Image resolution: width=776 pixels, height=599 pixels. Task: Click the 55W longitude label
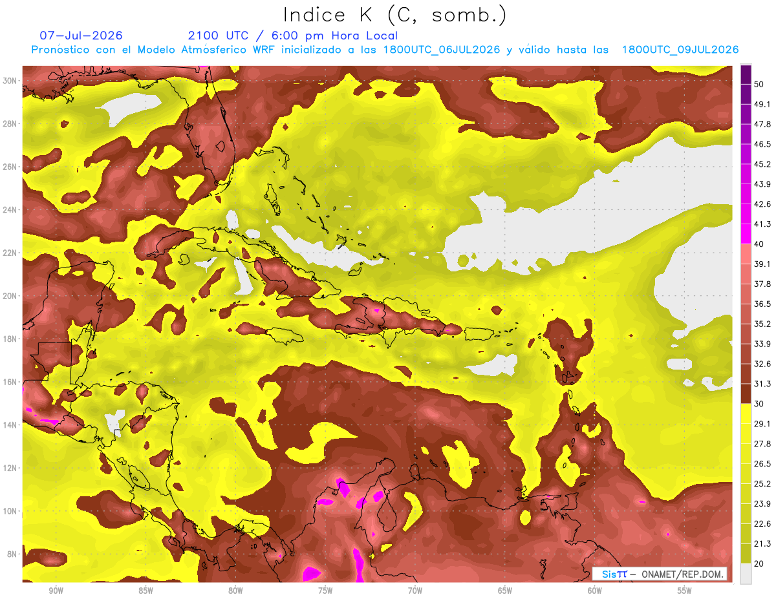pyautogui.click(x=685, y=591)
